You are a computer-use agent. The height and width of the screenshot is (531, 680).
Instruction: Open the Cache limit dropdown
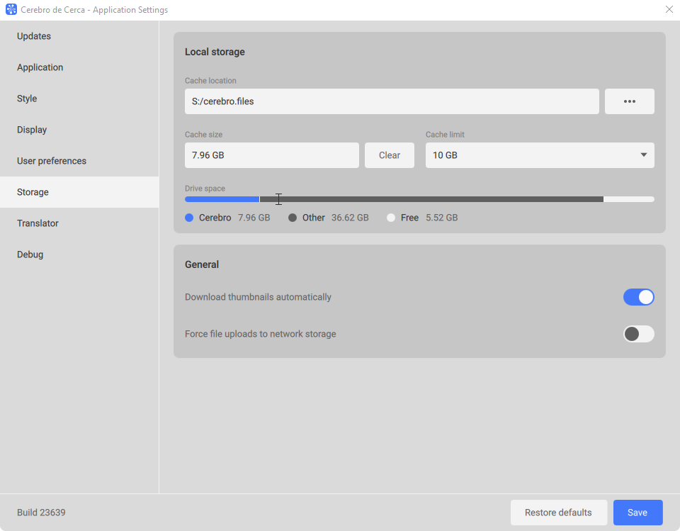(539, 155)
